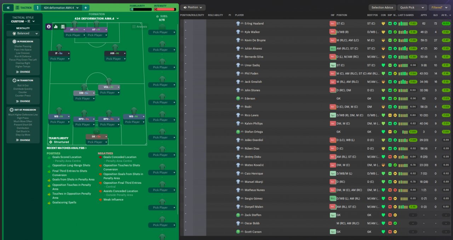The width and height of the screenshot is (453, 240).
Task: Click the Weak Influence negative entry
Action: coord(113,200)
